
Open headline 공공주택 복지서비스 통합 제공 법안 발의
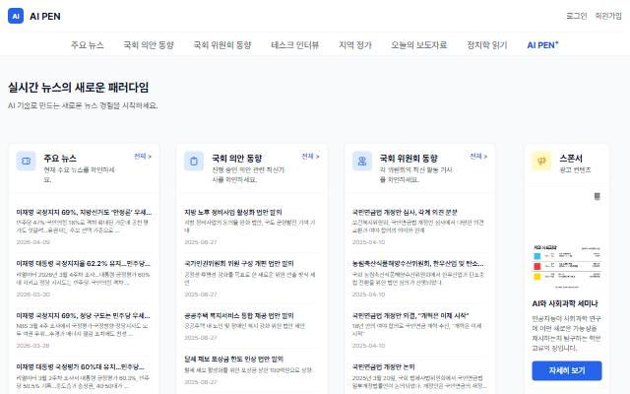pyautogui.click(x=239, y=315)
